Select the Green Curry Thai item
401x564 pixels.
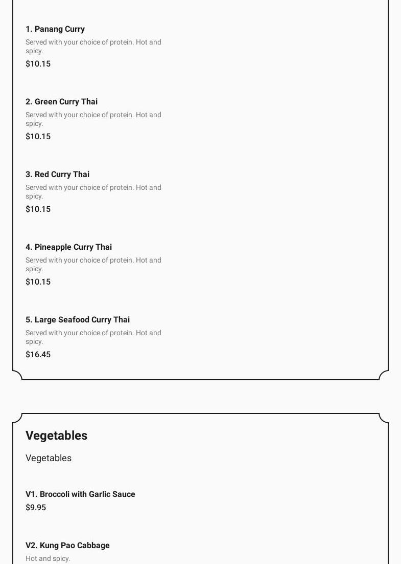[x=61, y=102]
